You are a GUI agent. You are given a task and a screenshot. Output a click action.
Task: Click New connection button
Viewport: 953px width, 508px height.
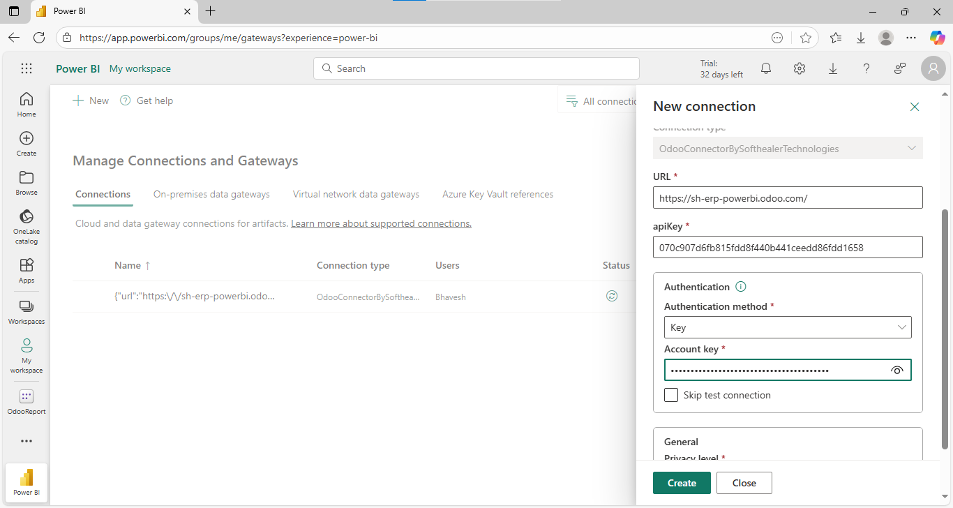pos(91,100)
